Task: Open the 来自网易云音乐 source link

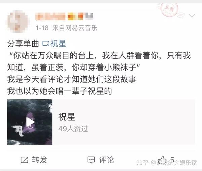Action: 75,28
